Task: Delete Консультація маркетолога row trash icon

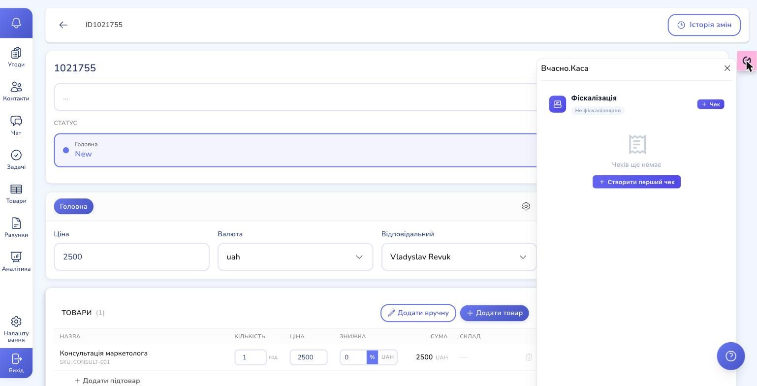Action: coord(529,357)
